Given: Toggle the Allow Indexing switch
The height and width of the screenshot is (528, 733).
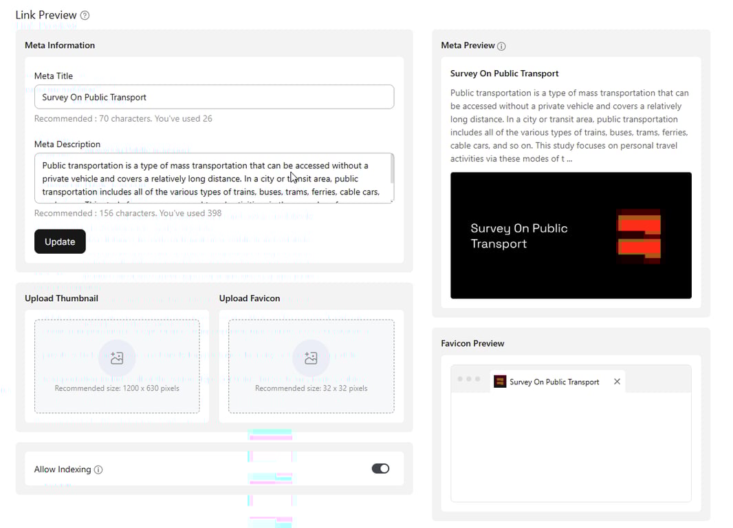Looking at the screenshot, I should 380,468.
